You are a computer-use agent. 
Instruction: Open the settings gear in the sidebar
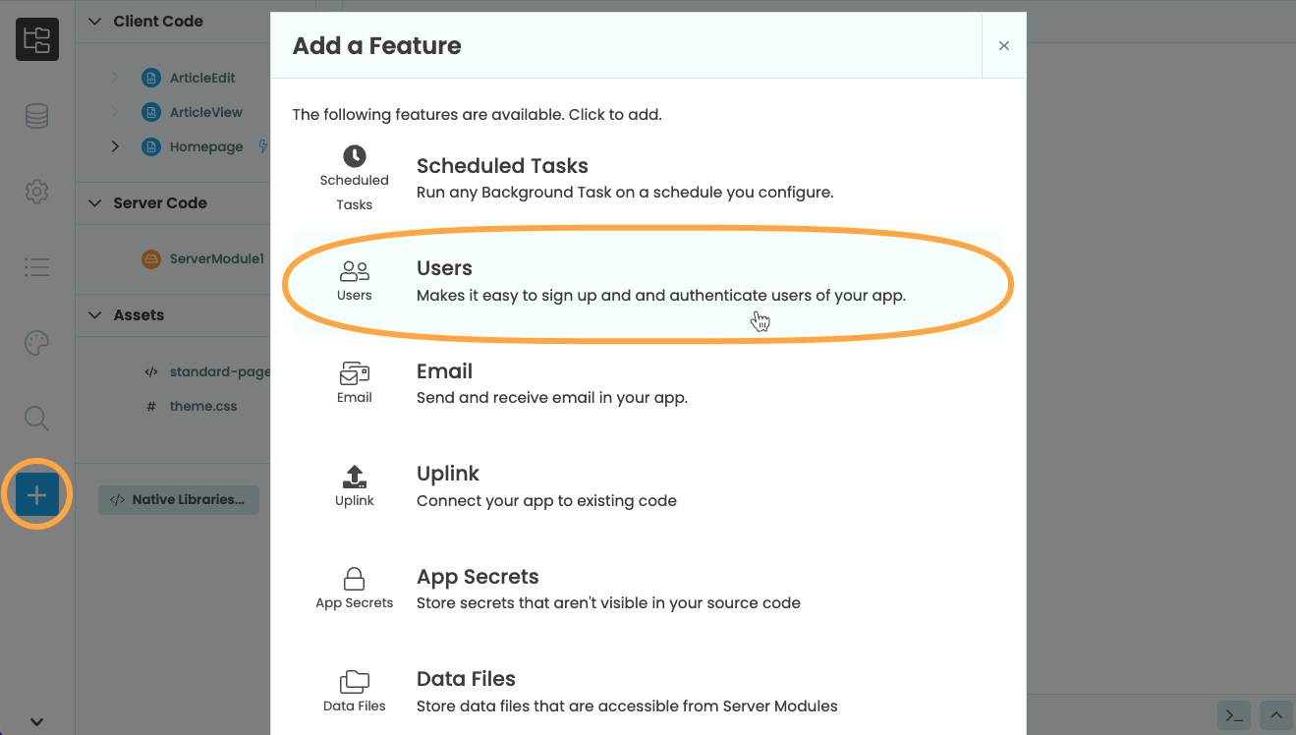pyautogui.click(x=36, y=191)
